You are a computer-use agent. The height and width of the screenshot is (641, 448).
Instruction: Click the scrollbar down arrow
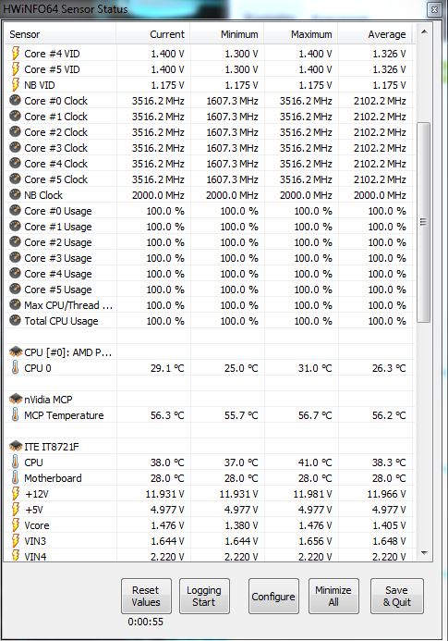(x=424, y=553)
